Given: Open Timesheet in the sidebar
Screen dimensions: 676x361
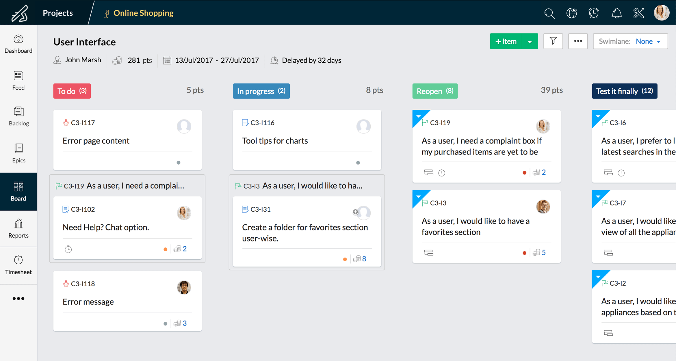Looking at the screenshot, I should pyautogui.click(x=18, y=265).
